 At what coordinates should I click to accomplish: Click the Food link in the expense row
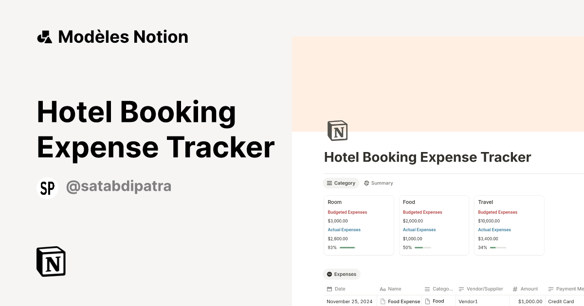[x=438, y=301]
